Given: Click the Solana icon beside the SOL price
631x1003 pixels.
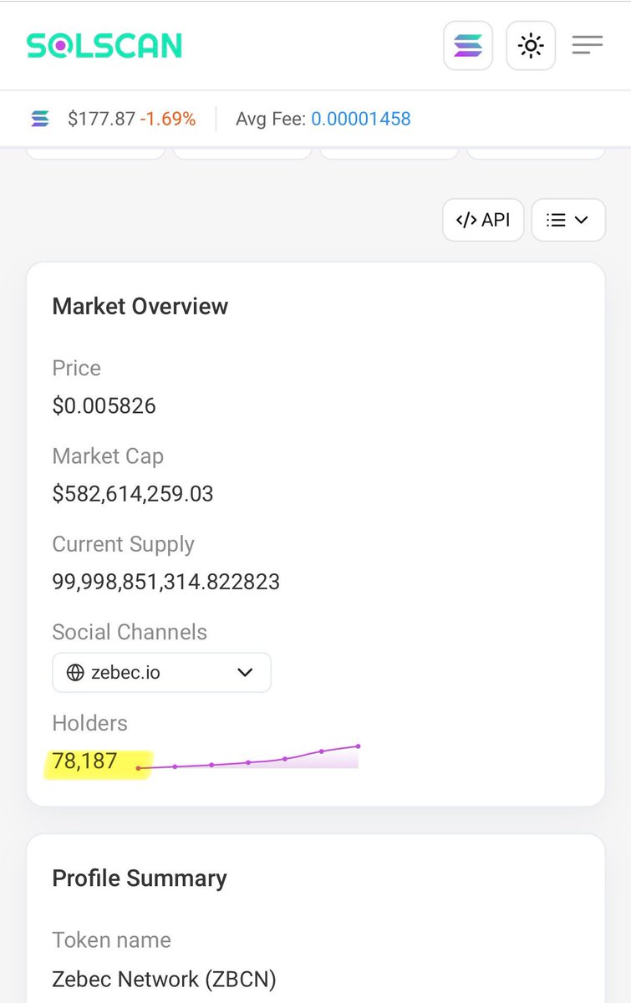Looking at the screenshot, I should [x=40, y=119].
